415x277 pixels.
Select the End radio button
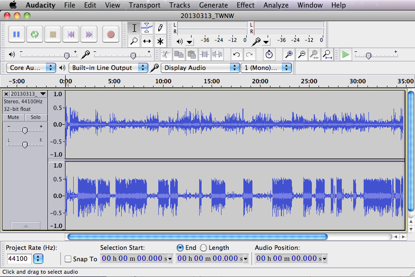point(180,247)
